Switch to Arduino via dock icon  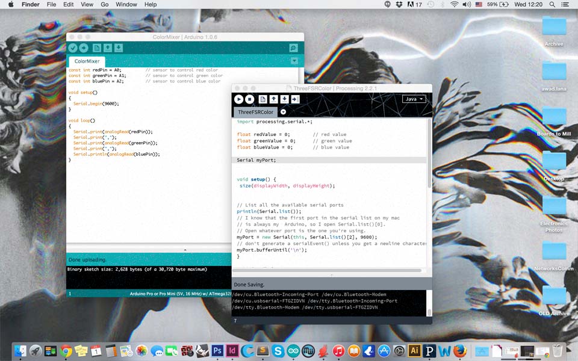(x=293, y=351)
